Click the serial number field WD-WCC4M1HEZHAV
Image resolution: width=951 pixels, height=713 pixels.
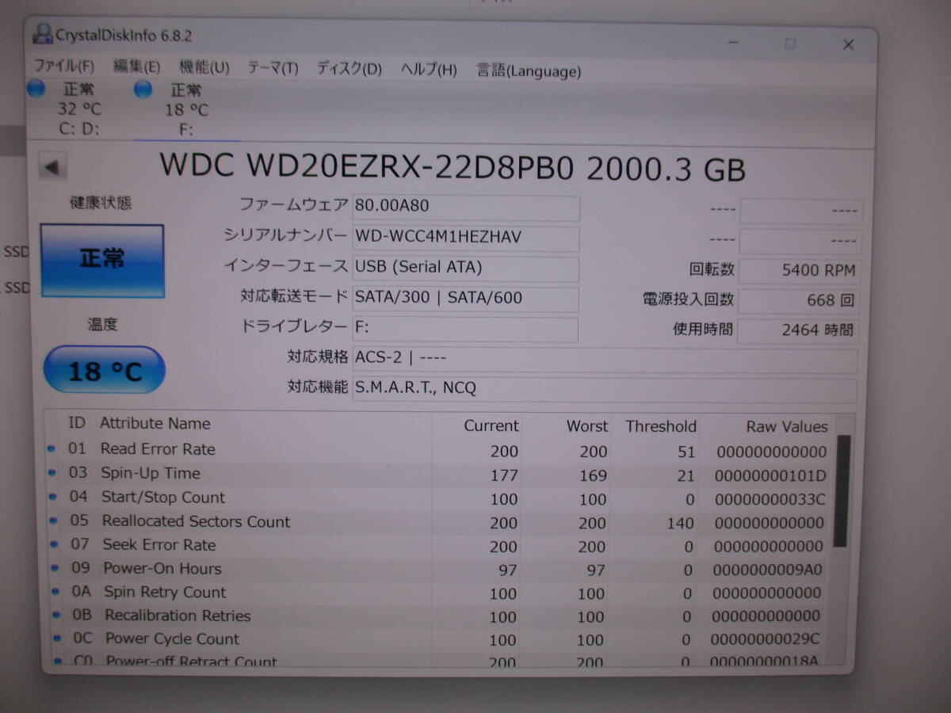[x=465, y=238]
